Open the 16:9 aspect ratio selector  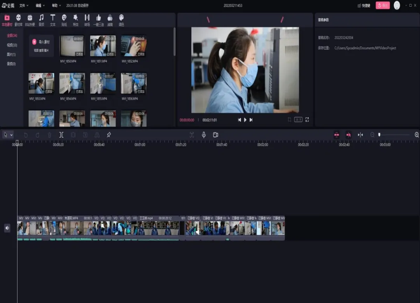pos(298,120)
